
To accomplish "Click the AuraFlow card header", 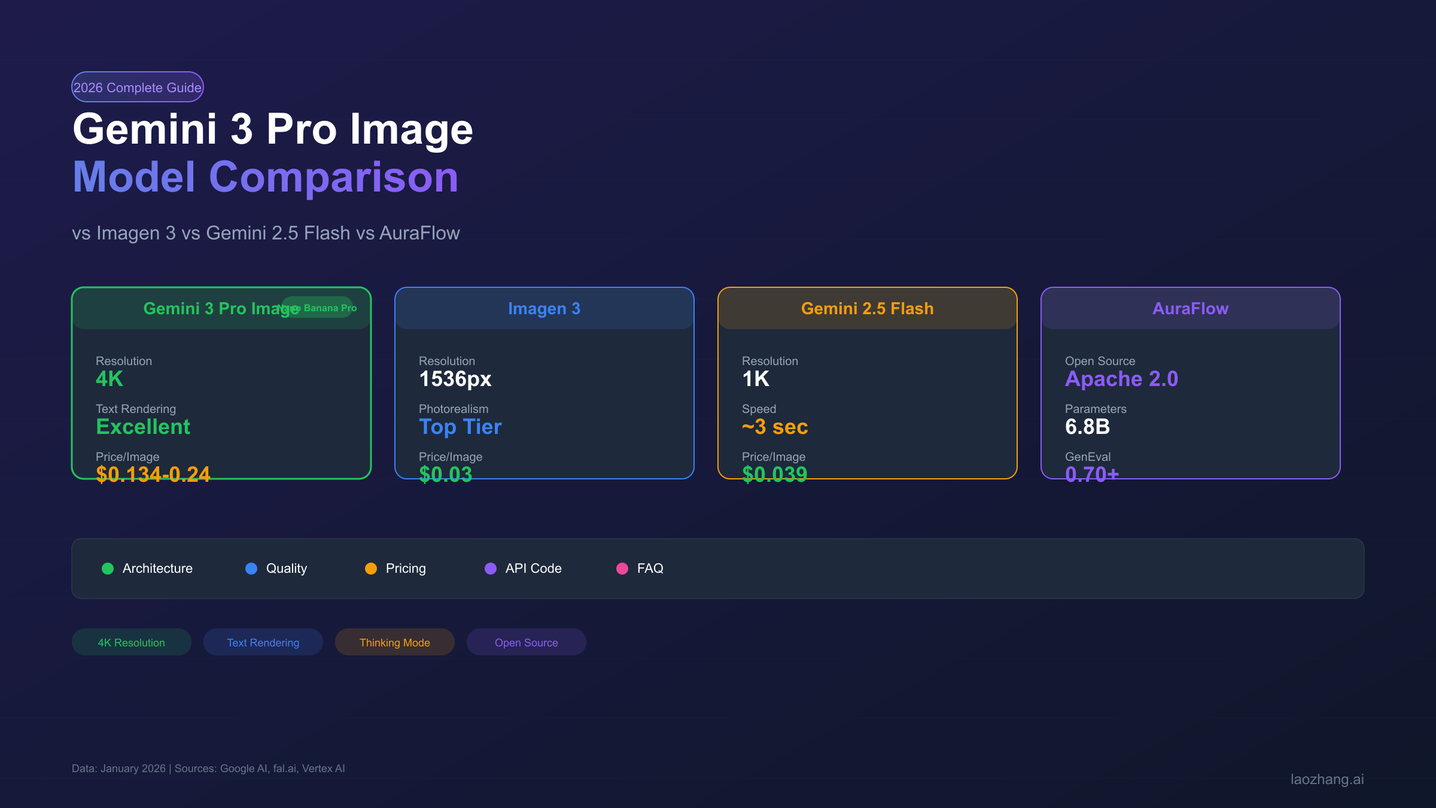I will tap(1190, 309).
